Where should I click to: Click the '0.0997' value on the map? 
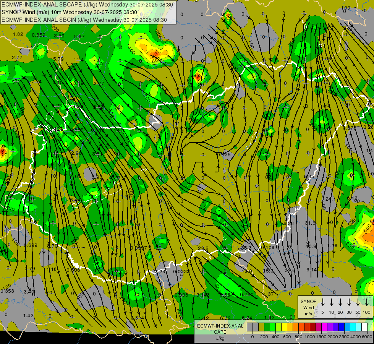pyautogui.click(x=139, y=248)
